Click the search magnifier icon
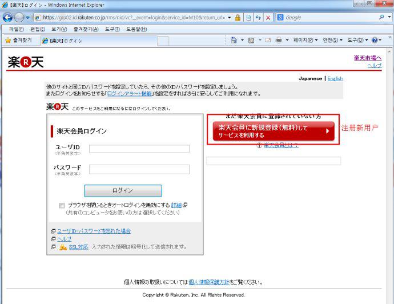This screenshot has width=394, height=304. [x=381, y=17]
